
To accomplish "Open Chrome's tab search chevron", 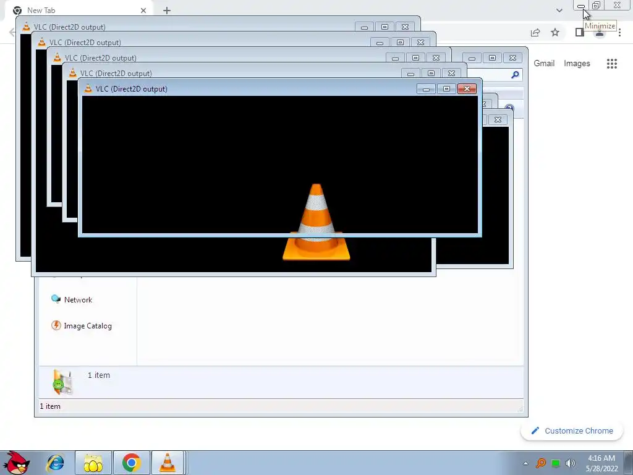I will point(559,11).
